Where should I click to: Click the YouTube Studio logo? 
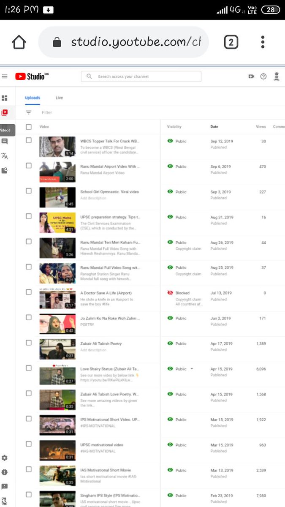click(x=33, y=76)
